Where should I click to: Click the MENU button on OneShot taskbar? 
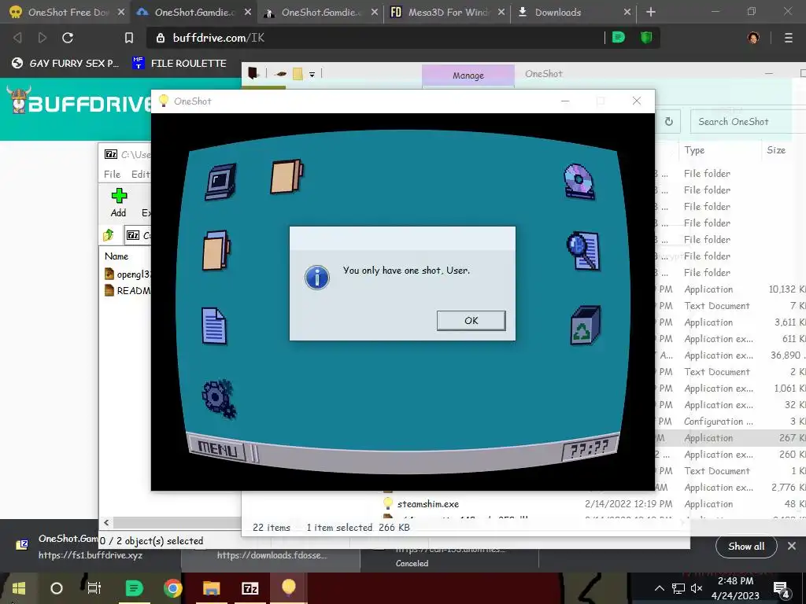tap(218, 448)
